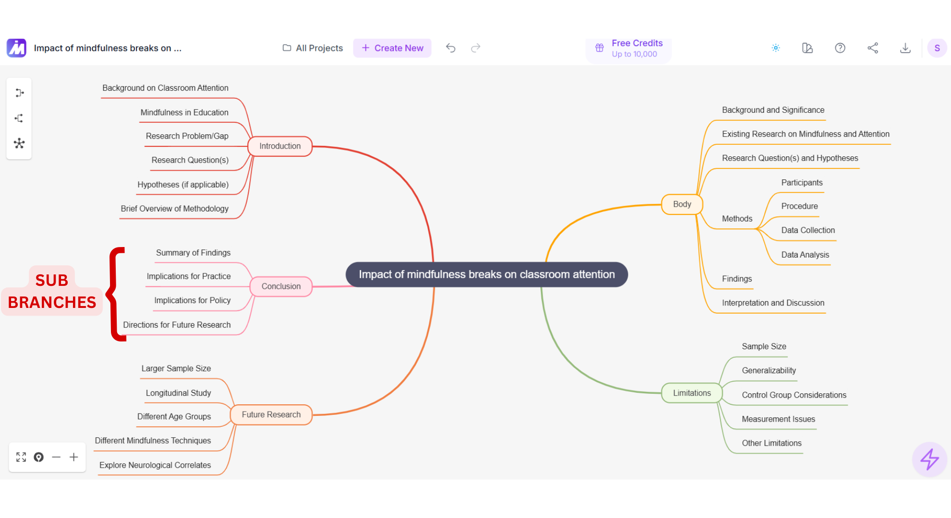
Task: Select the Procedure node
Action: (x=800, y=206)
